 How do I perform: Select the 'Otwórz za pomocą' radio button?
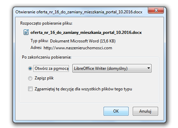[30, 68]
